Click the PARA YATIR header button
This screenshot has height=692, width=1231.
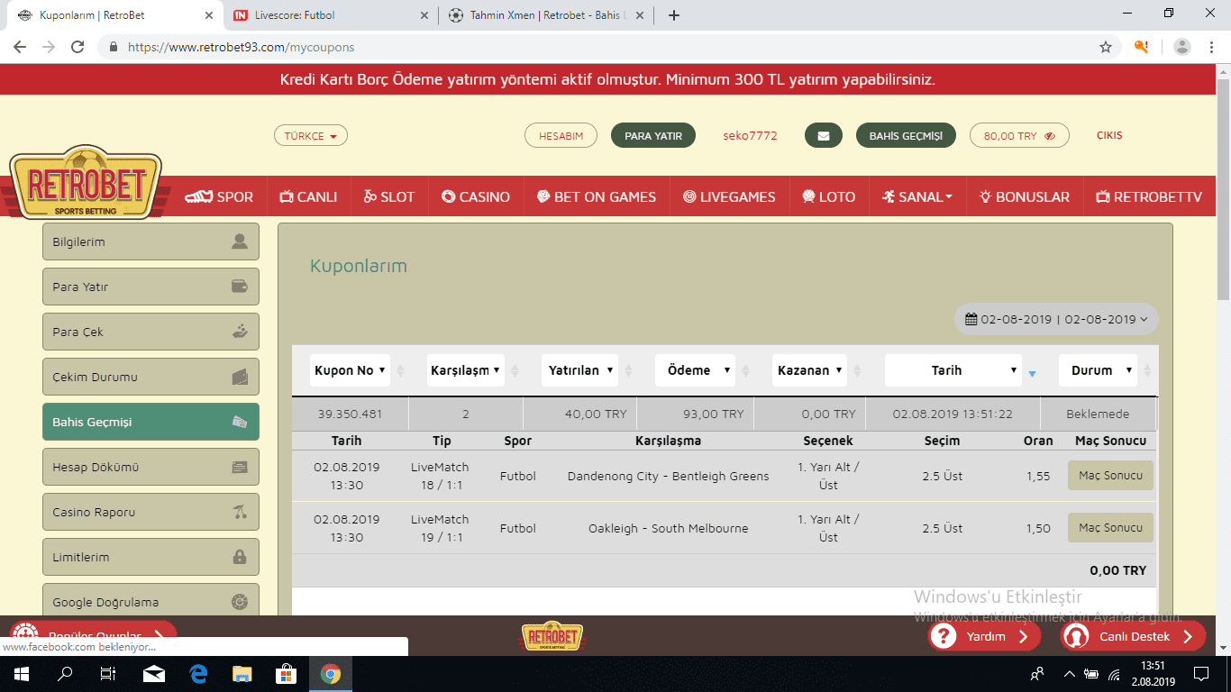click(653, 136)
